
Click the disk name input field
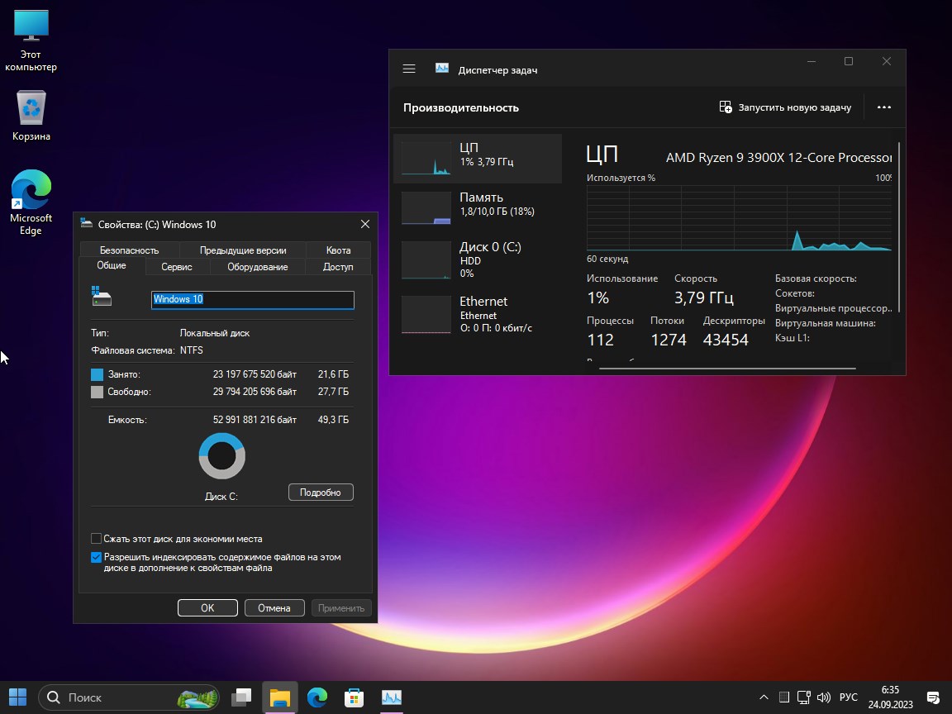pyautogui.click(x=252, y=299)
